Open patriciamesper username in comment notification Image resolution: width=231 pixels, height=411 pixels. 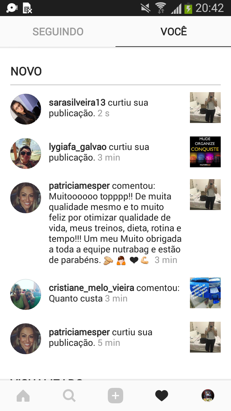(x=79, y=186)
